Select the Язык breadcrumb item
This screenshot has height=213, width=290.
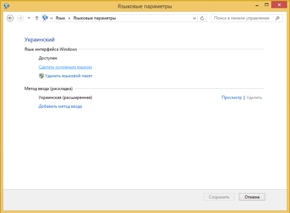pos(60,18)
